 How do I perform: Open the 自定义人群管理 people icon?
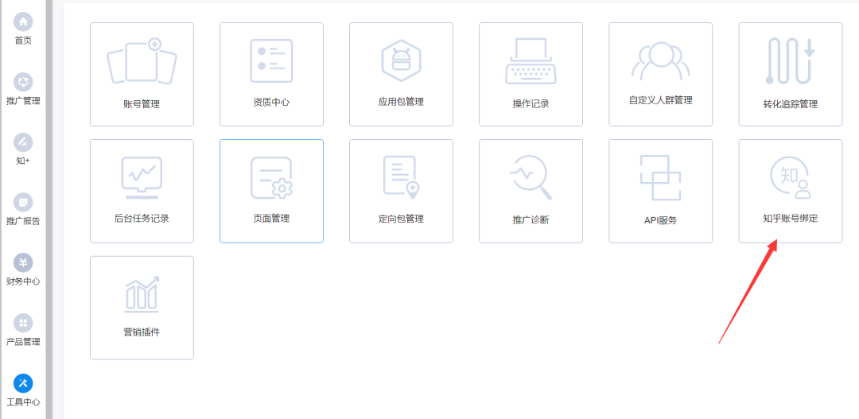pos(661,60)
